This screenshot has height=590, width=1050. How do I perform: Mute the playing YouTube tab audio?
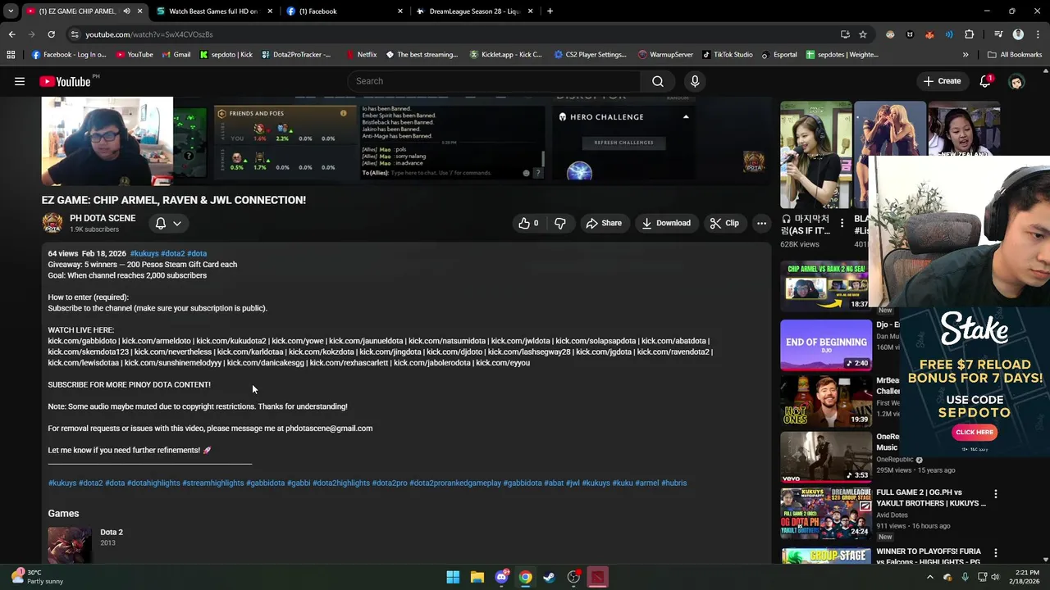click(126, 11)
